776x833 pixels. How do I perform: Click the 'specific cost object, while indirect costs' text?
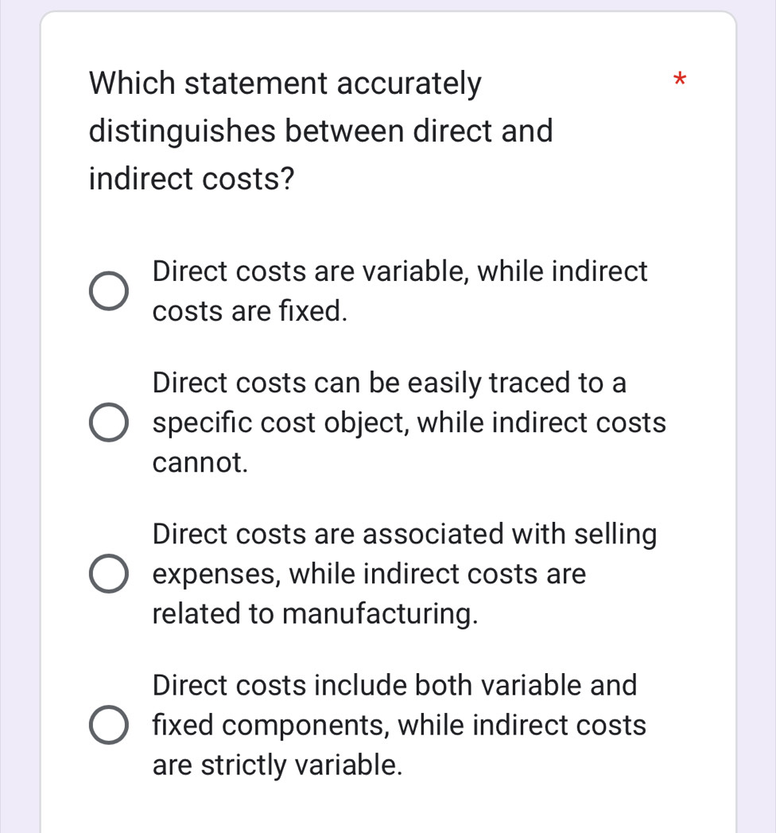pos(409,423)
